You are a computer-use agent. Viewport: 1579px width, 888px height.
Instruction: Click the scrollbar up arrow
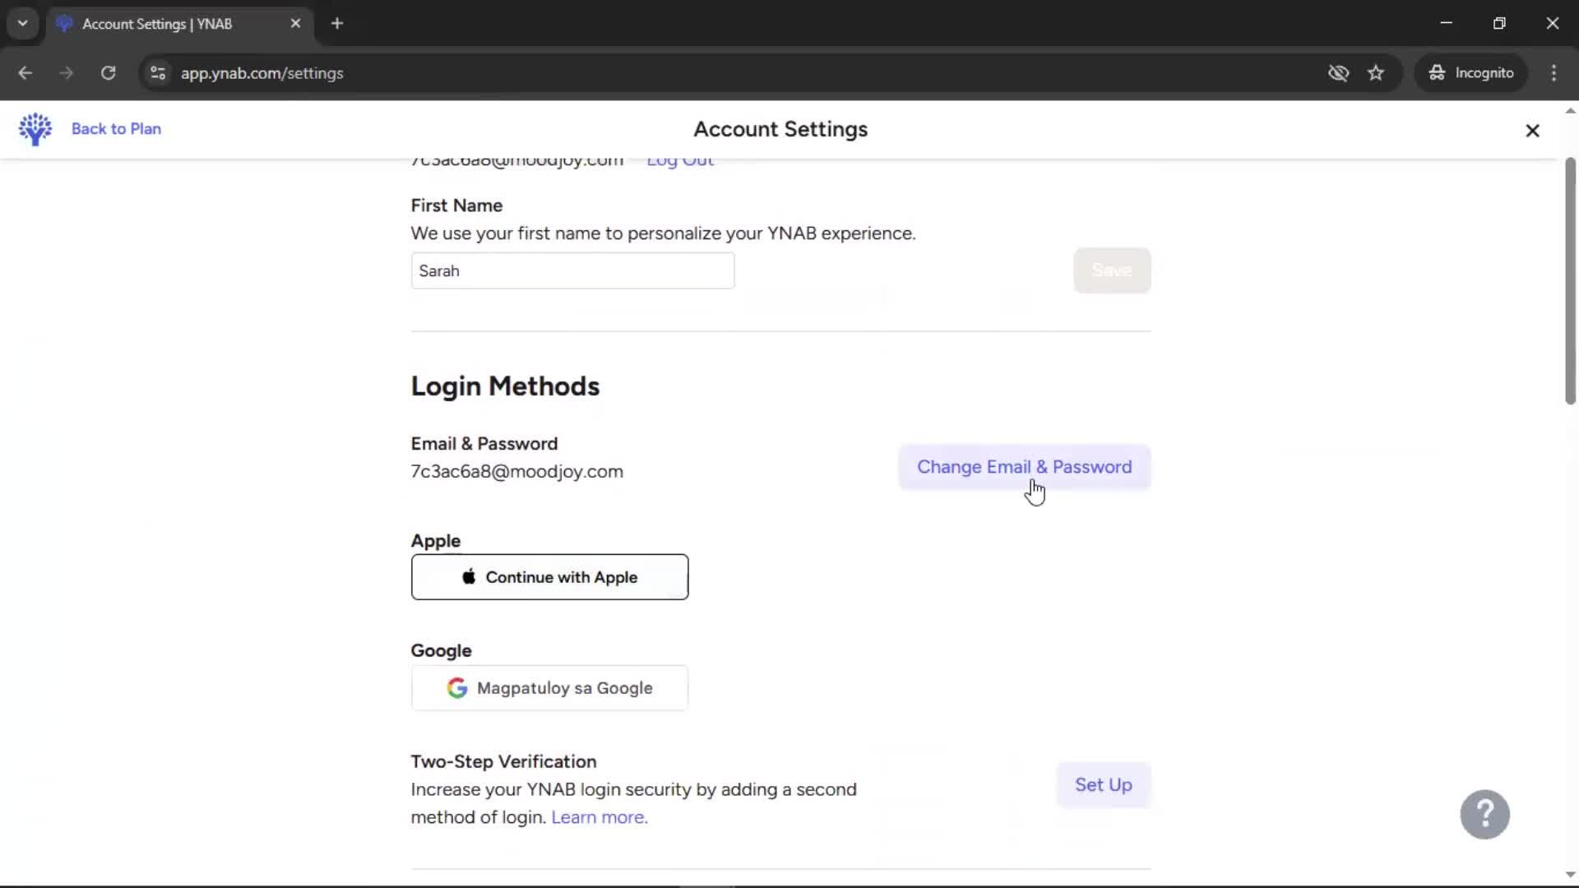tap(1570, 110)
